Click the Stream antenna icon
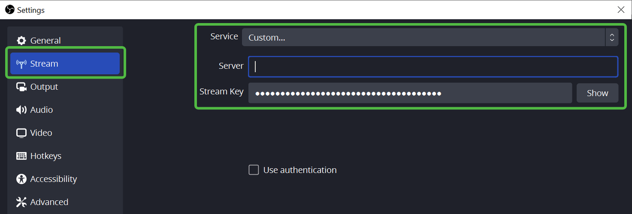 (x=21, y=64)
